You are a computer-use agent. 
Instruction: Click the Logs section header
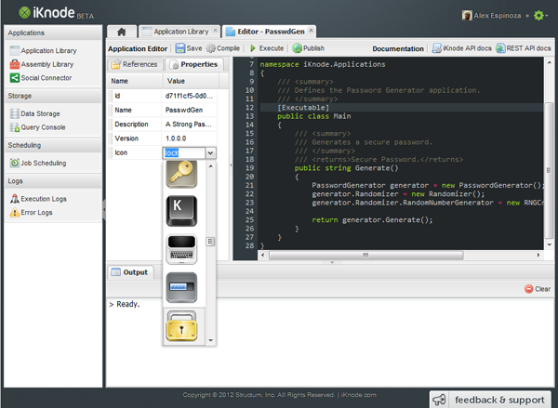click(x=53, y=181)
